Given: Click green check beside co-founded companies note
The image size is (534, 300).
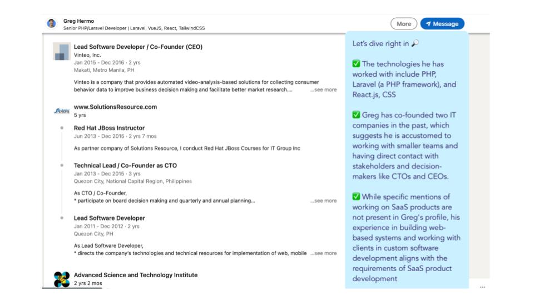Looking at the screenshot, I should (x=356, y=115).
